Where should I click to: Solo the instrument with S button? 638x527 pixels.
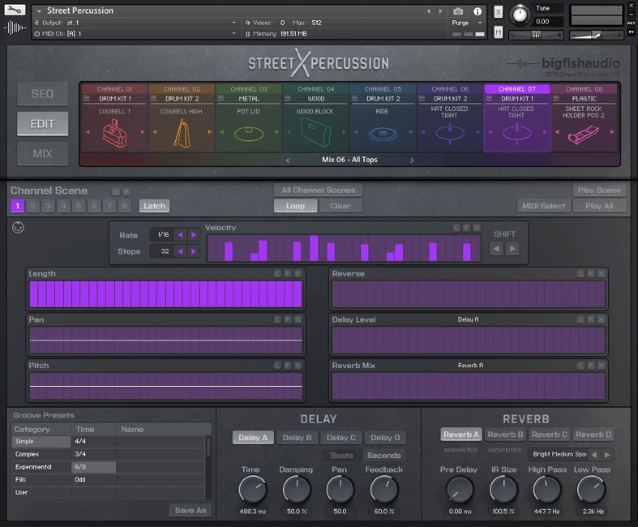tap(498, 12)
